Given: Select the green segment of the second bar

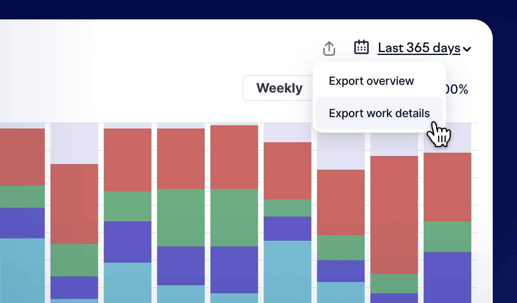Looking at the screenshot, I should 74,260.
